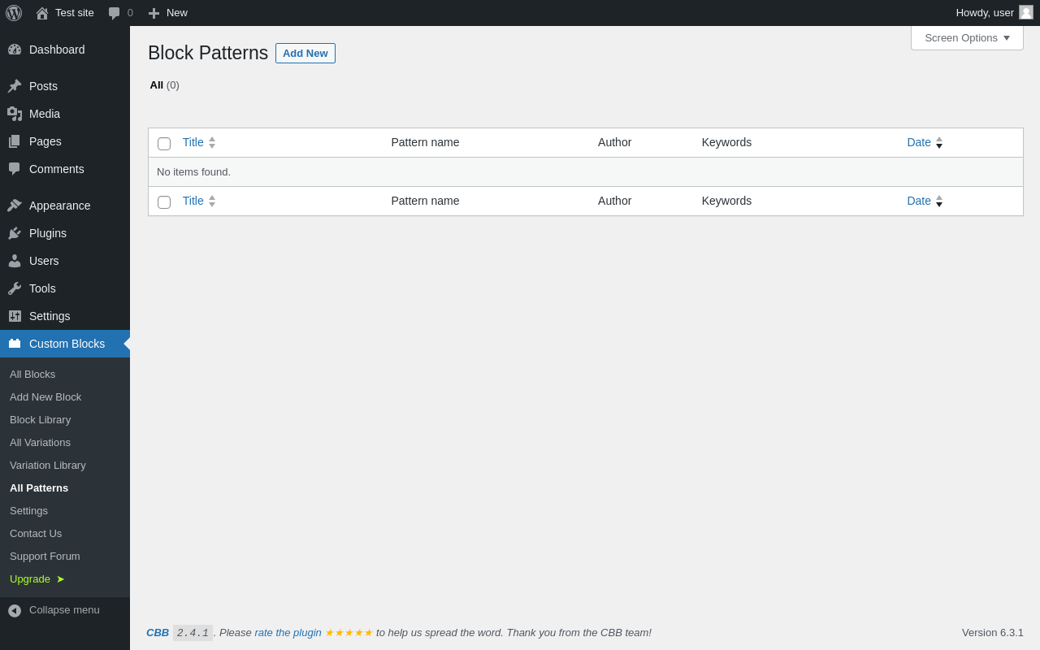
Task: Click the footer Date column link
Action: tap(919, 201)
